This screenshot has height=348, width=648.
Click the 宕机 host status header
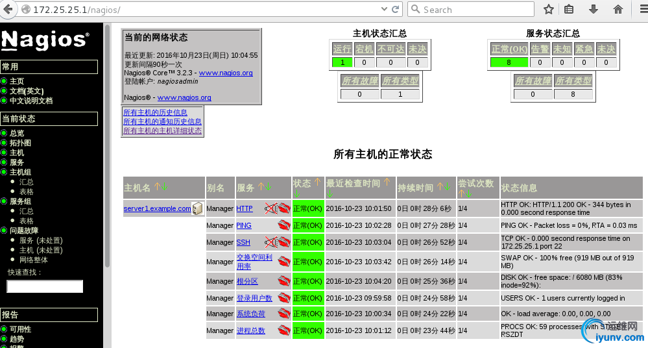tap(364, 49)
